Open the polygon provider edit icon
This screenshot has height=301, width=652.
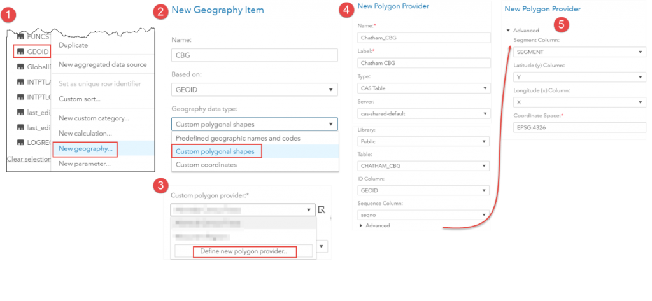pos(322,210)
